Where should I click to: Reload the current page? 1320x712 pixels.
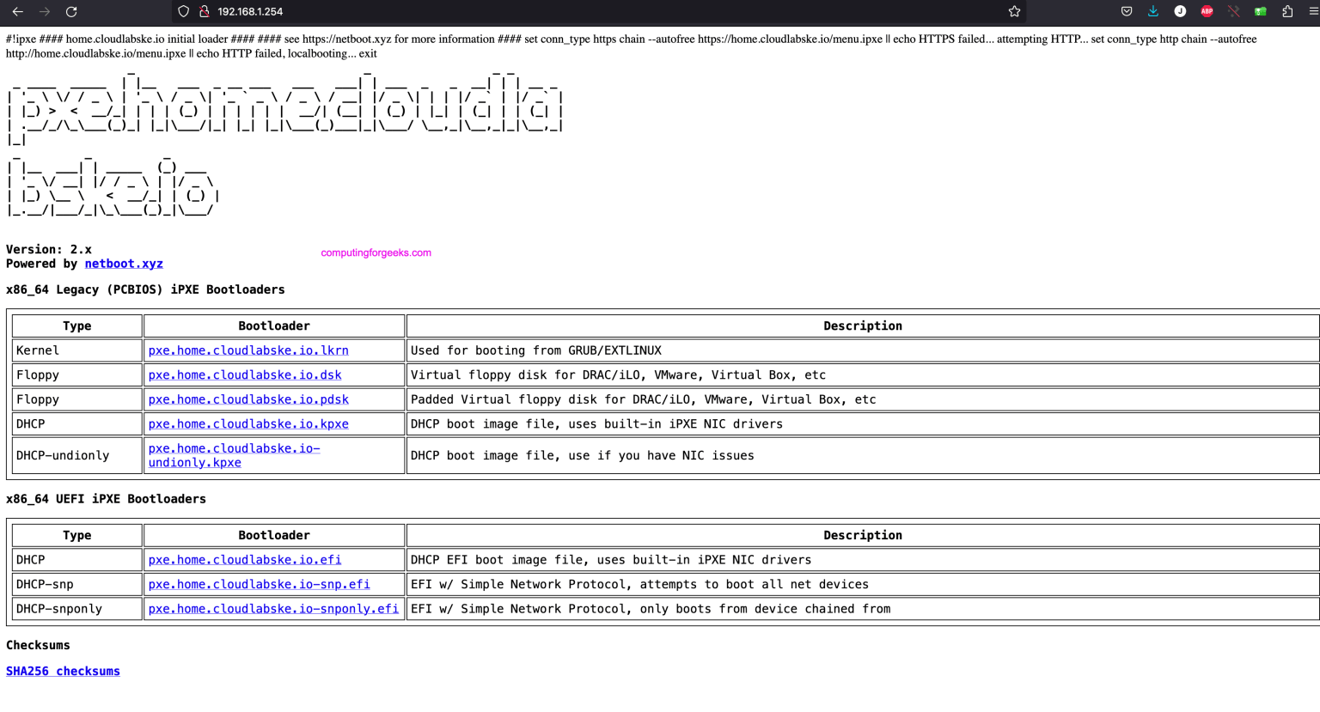[71, 12]
